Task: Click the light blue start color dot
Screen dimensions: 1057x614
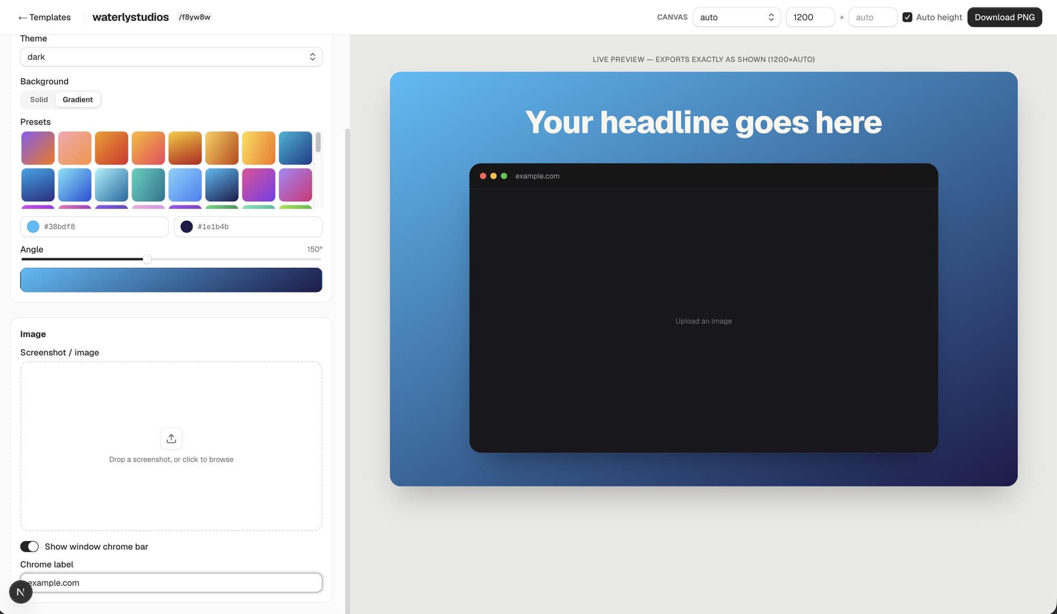Action: pyautogui.click(x=33, y=227)
